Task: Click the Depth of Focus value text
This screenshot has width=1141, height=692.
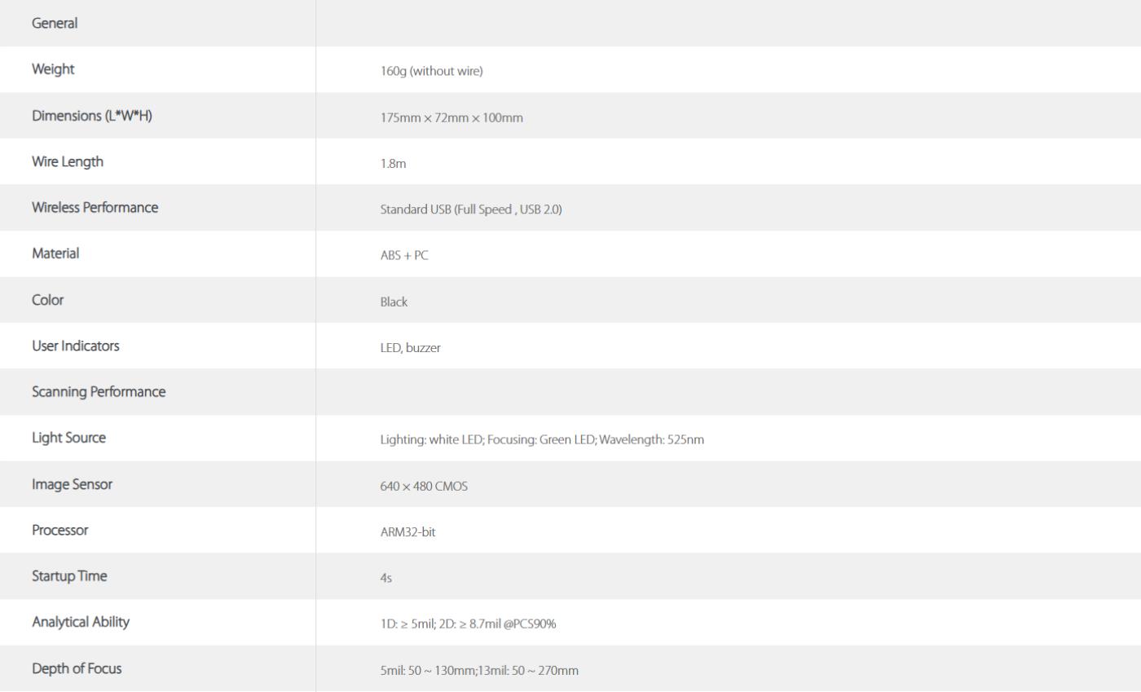Action: coord(479,670)
